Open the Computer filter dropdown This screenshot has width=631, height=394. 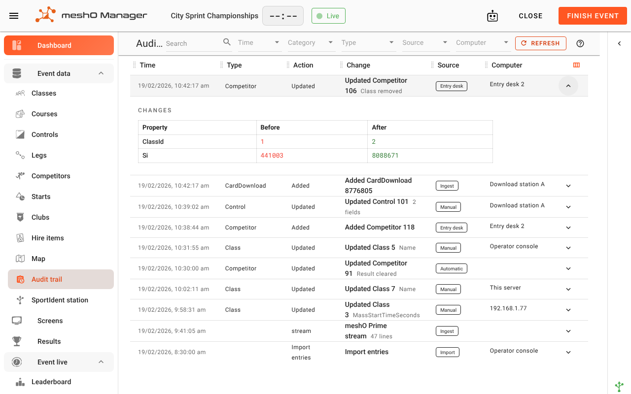tap(483, 43)
